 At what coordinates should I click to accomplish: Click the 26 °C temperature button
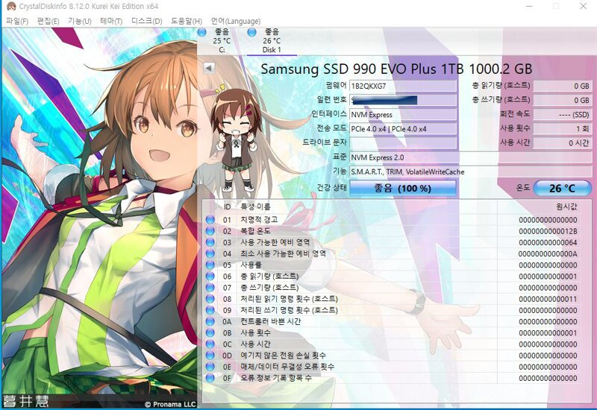(562, 188)
